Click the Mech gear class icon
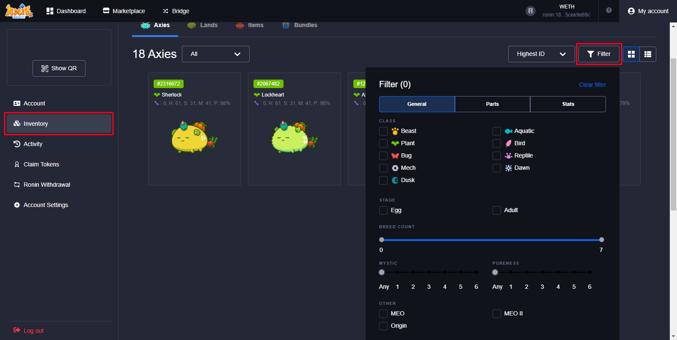 tap(395, 168)
